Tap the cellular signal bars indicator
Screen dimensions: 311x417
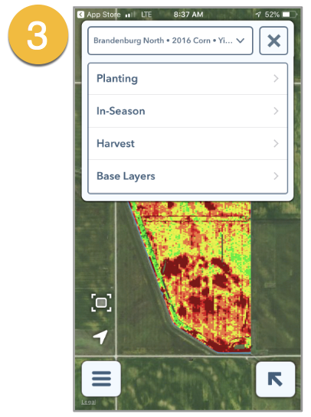coord(130,15)
